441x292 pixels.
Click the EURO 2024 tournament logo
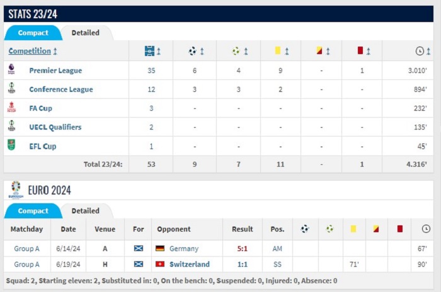click(x=16, y=189)
